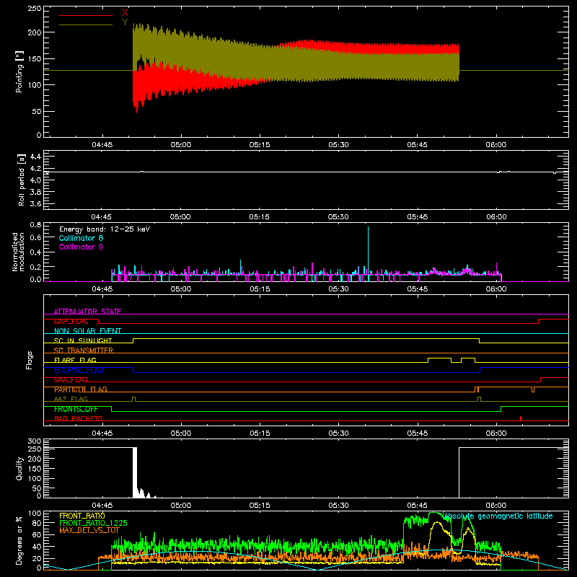Click the red X legend line

[85, 15]
